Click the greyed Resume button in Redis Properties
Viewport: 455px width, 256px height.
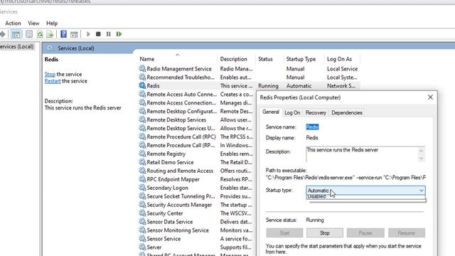(407, 233)
